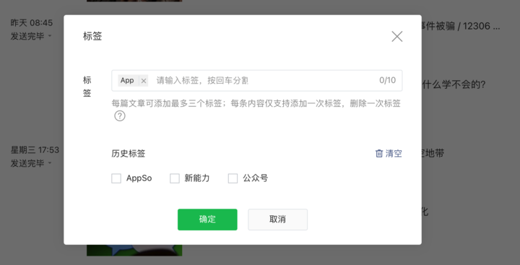Open the article title ending in 地带
520x265 pixels.
[433, 153]
